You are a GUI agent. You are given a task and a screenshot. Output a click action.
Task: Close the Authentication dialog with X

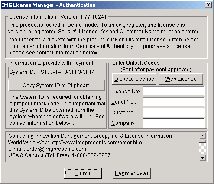[x=208, y=5]
